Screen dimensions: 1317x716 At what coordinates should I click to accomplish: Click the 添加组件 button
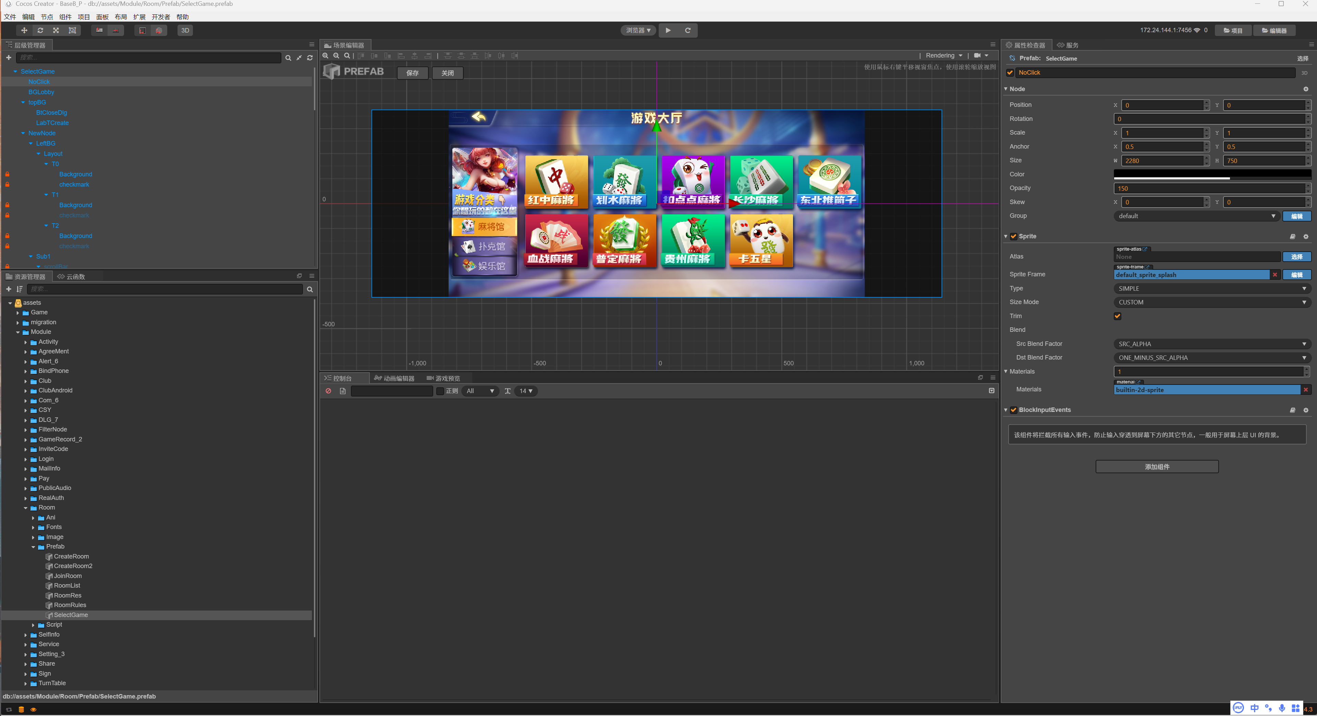pyautogui.click(x=1157, y=467)
